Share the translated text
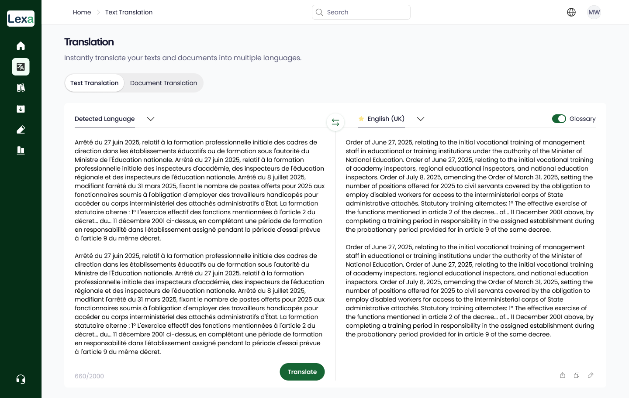Viewport: 629px width, 398px height. tap(563, 375)
